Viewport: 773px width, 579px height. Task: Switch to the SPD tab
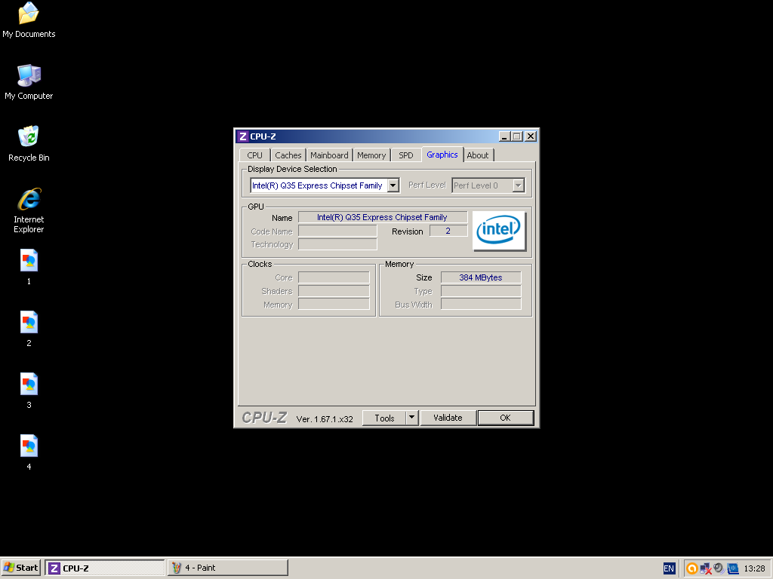point(406,155)
